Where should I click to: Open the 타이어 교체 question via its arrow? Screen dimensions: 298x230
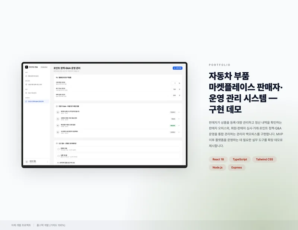pyautogui.click(x=179, y=112)
